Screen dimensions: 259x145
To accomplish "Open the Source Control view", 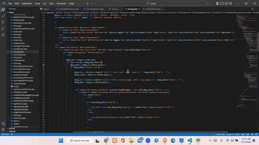I will pyautogui.click(x=3, y=22).
